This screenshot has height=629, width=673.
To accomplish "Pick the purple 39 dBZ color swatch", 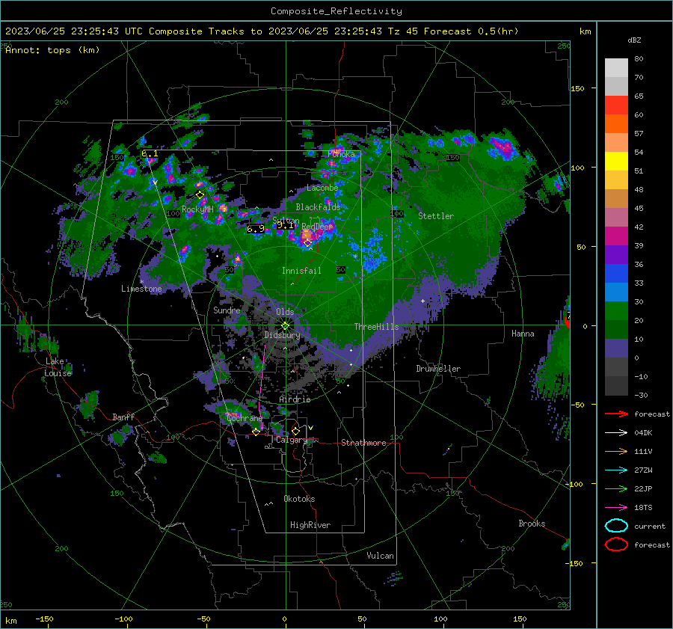I will point(616,254).
